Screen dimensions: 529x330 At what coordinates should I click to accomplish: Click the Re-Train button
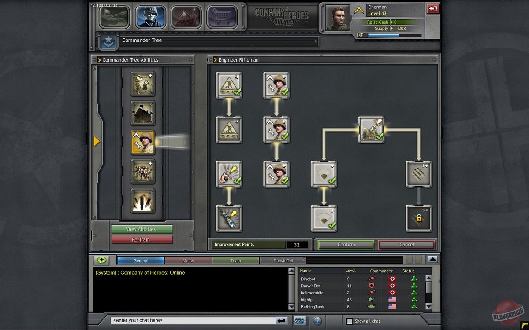point(142,239)
